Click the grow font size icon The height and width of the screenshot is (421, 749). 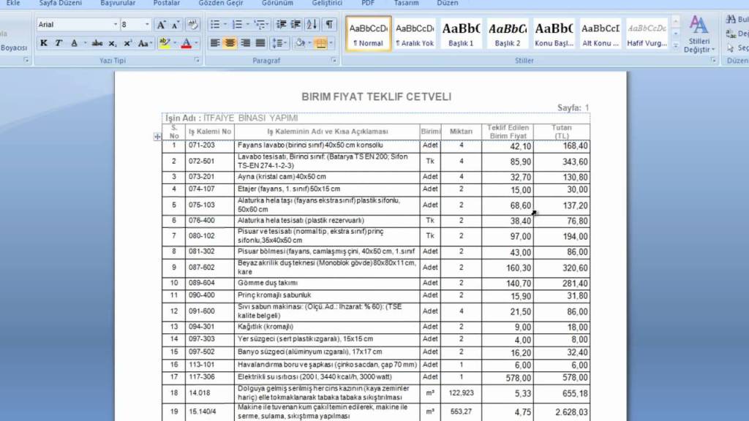(x=162, y=25)
